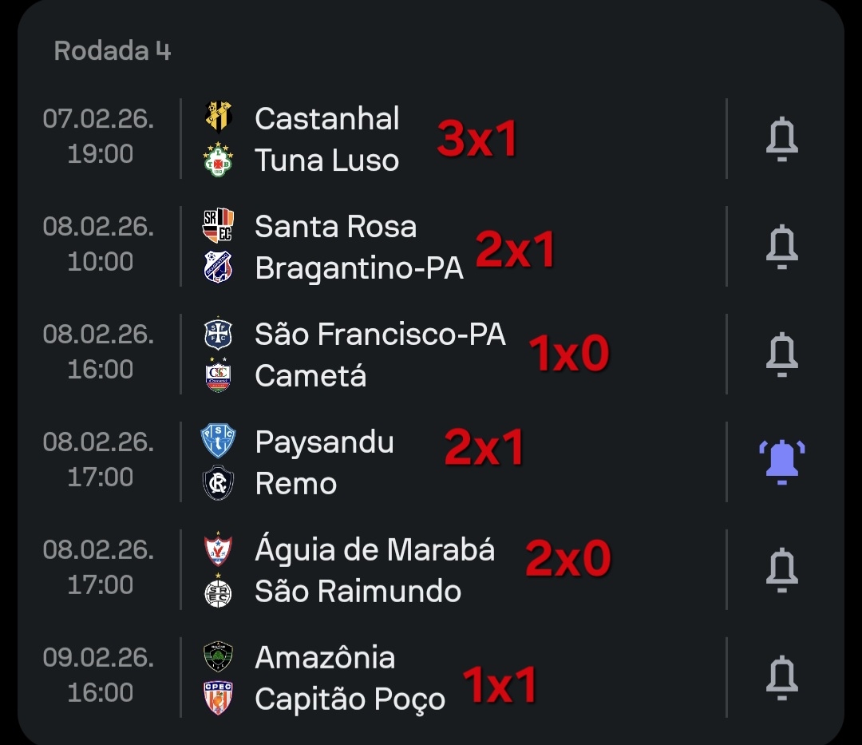
Task: Open the Santa Rosa club logo
Action: [218, 224]
